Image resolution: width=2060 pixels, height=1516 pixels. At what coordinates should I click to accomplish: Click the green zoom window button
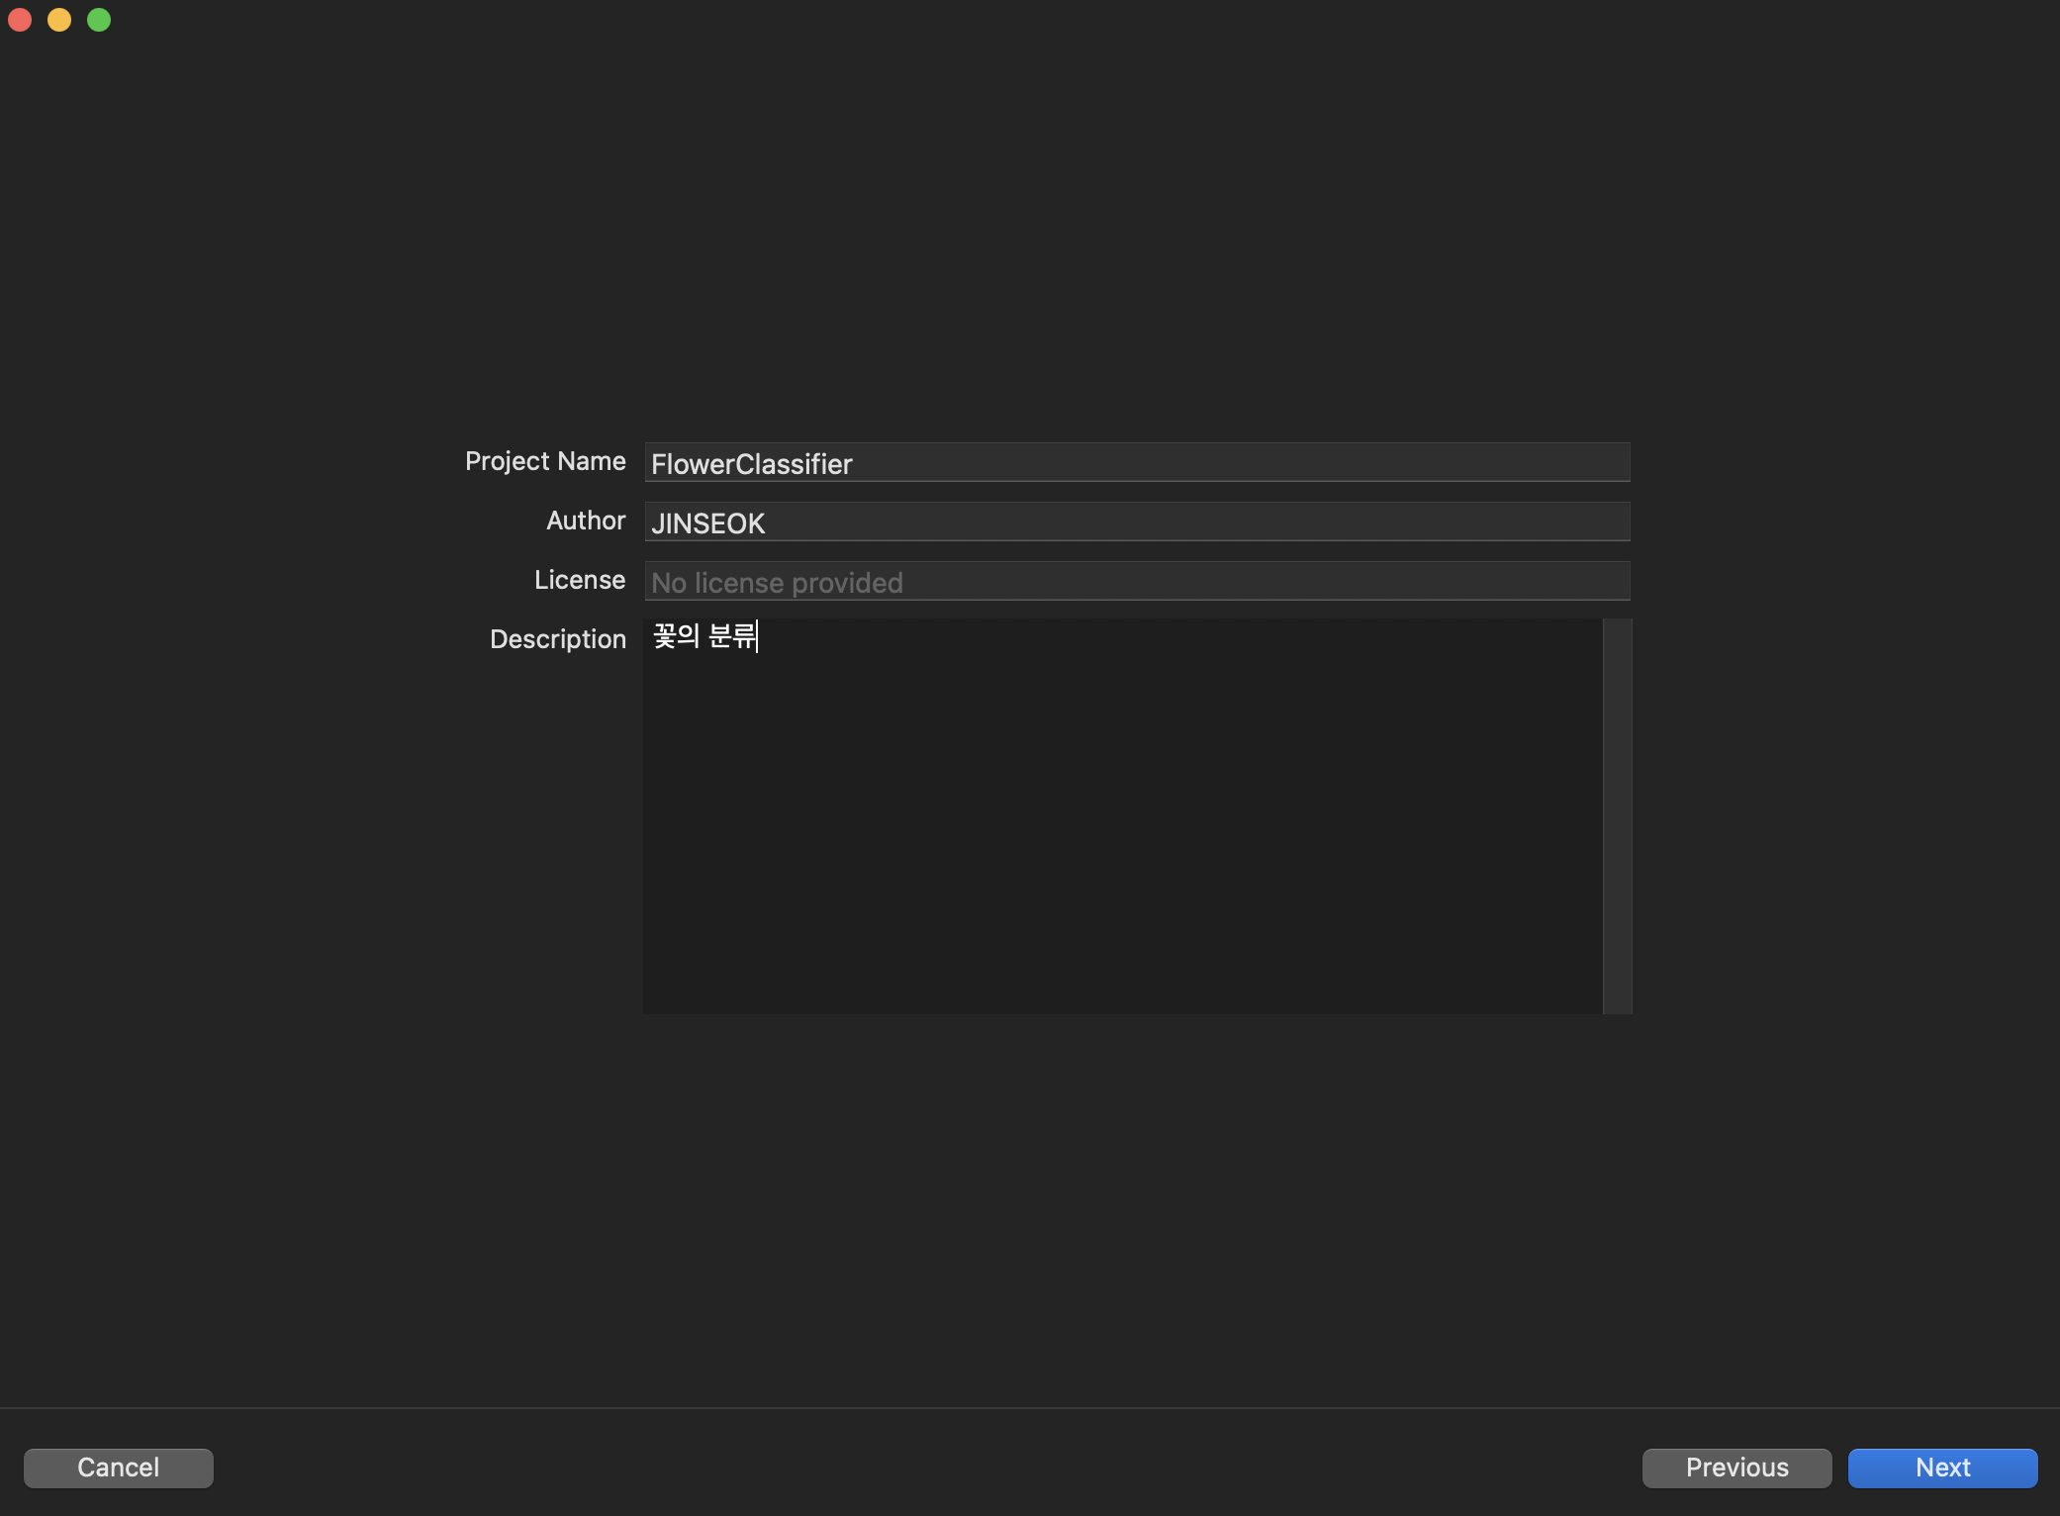click(x=99, y=20)
